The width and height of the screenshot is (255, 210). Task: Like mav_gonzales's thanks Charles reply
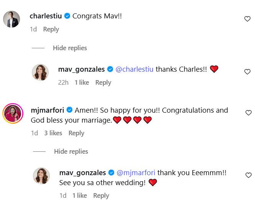(x=247, y=72)
